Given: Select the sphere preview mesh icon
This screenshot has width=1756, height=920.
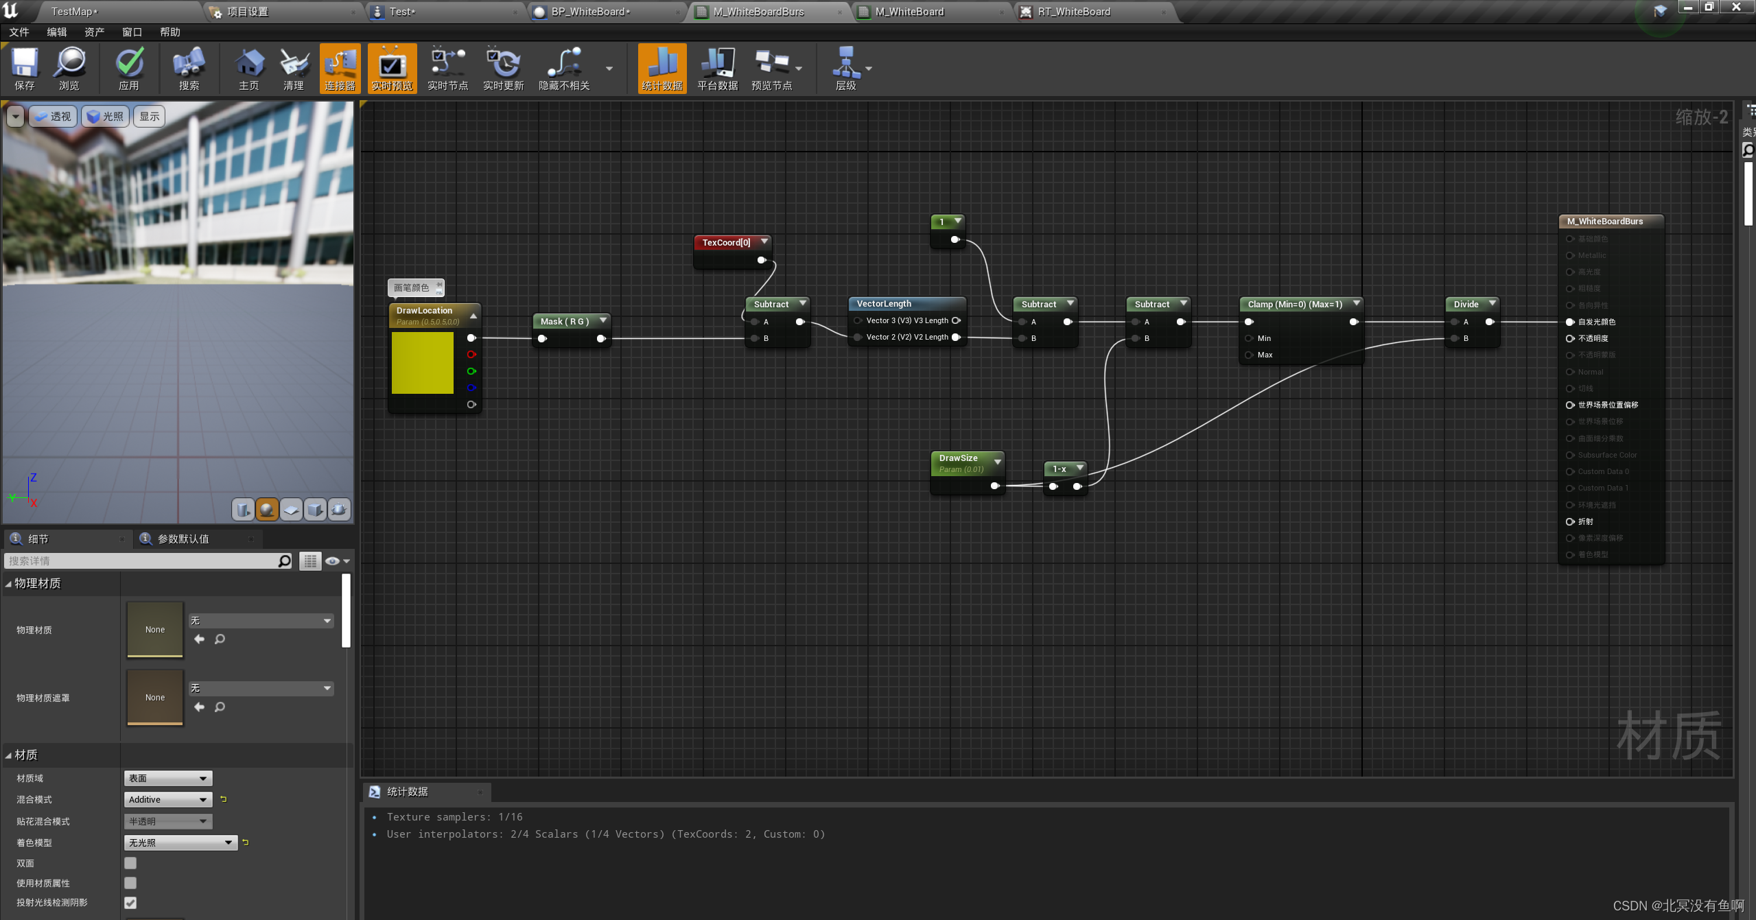Looking at the screenshot, I should point(267,509).
